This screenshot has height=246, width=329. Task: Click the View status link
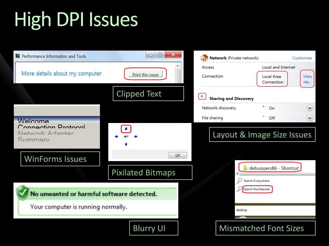coord(307,79)
